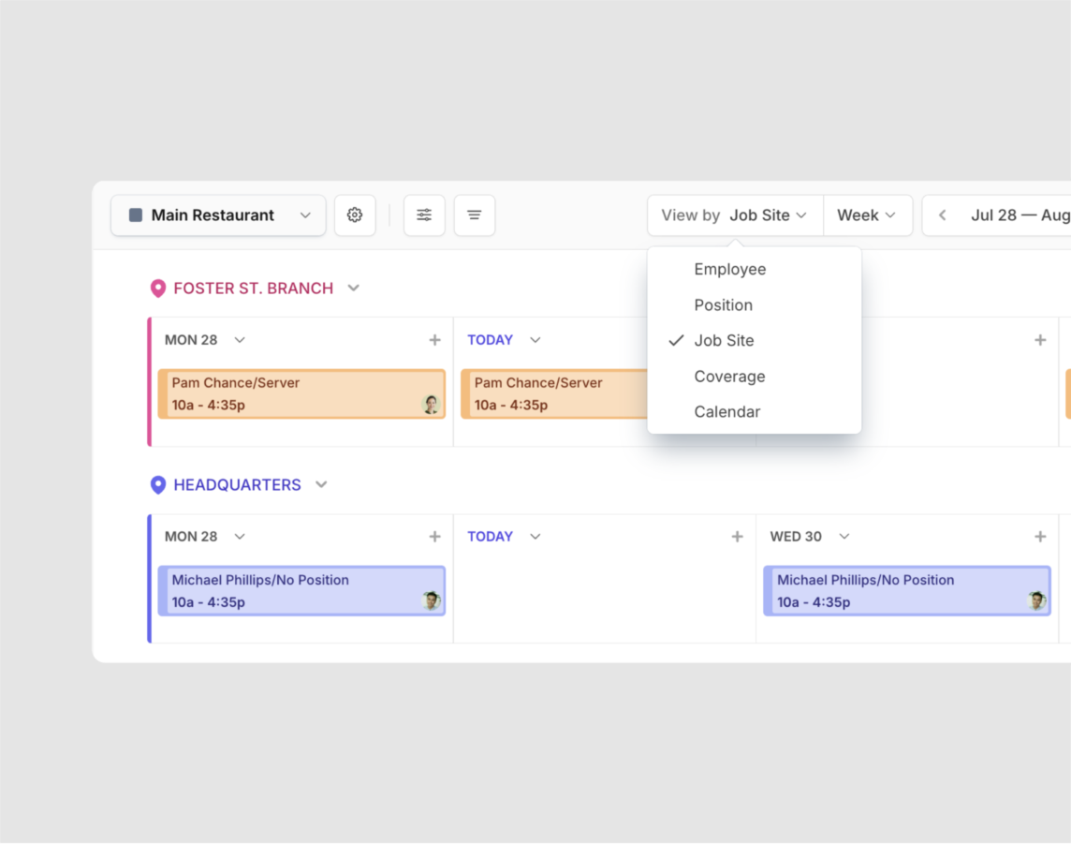Expand Headquarters Today day chevron
Viewport: 1071px width, 844px height.
535,537
